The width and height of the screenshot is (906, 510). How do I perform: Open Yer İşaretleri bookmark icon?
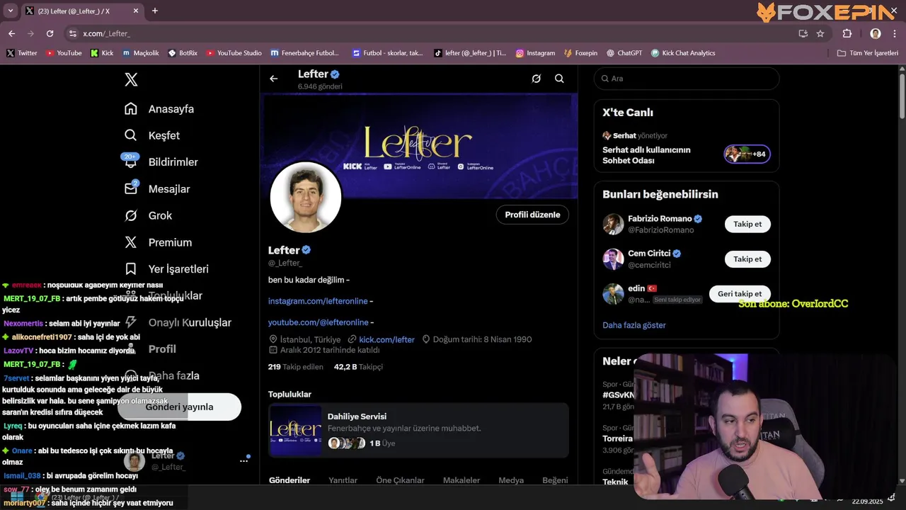coord(130,269)
